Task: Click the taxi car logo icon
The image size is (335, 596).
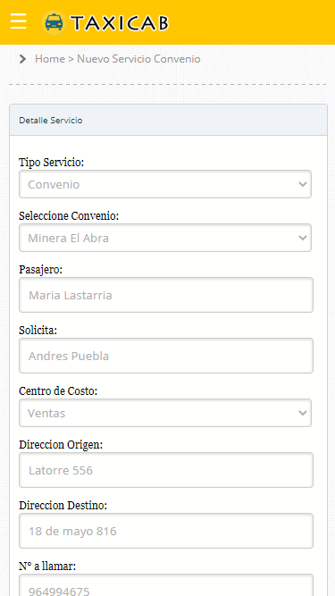Action: (54, 22)
